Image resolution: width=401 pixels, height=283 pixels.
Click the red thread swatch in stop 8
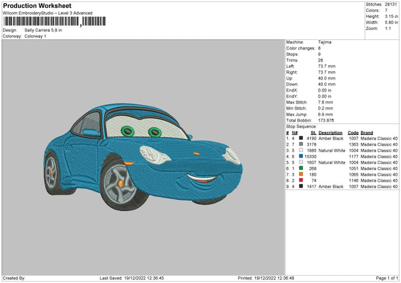(301, 180)
